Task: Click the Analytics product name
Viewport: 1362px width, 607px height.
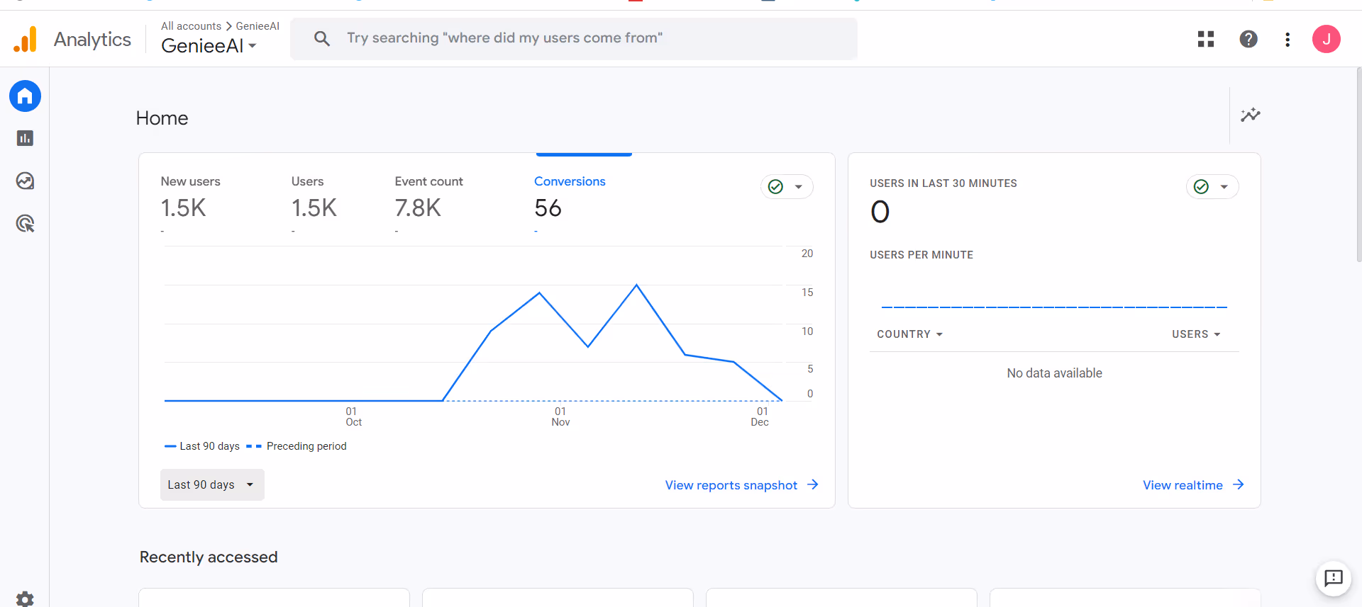Action: (x=92, y=39)
